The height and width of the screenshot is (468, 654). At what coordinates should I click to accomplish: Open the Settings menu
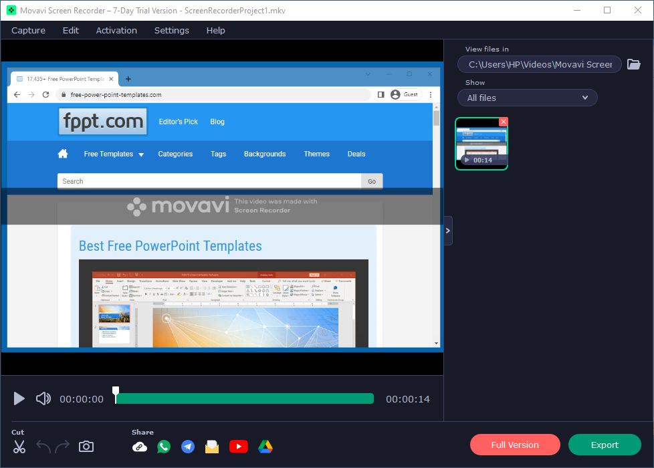(171, 31)
